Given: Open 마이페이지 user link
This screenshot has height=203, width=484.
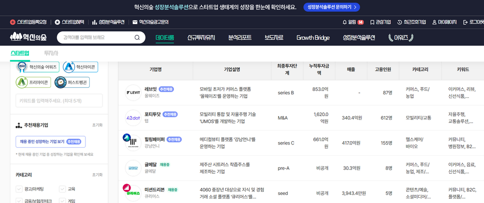Looking at the screenshot, I should click(444, 22).
